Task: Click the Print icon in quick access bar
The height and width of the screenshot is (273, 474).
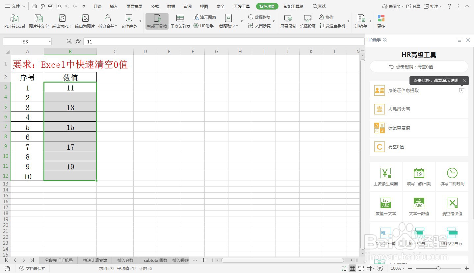Action: (x=51, y=6)
